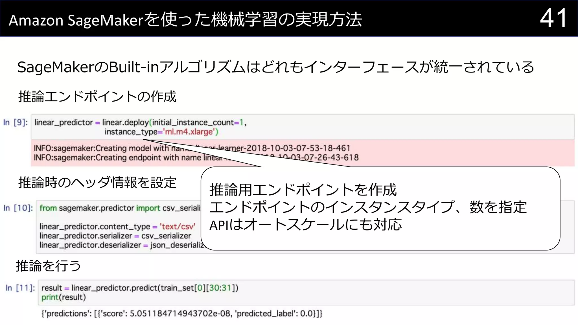Screen dimensions: 578x325
Task: Click the 'from sagemaker.predictor import' line
Action: pos(120,208)
